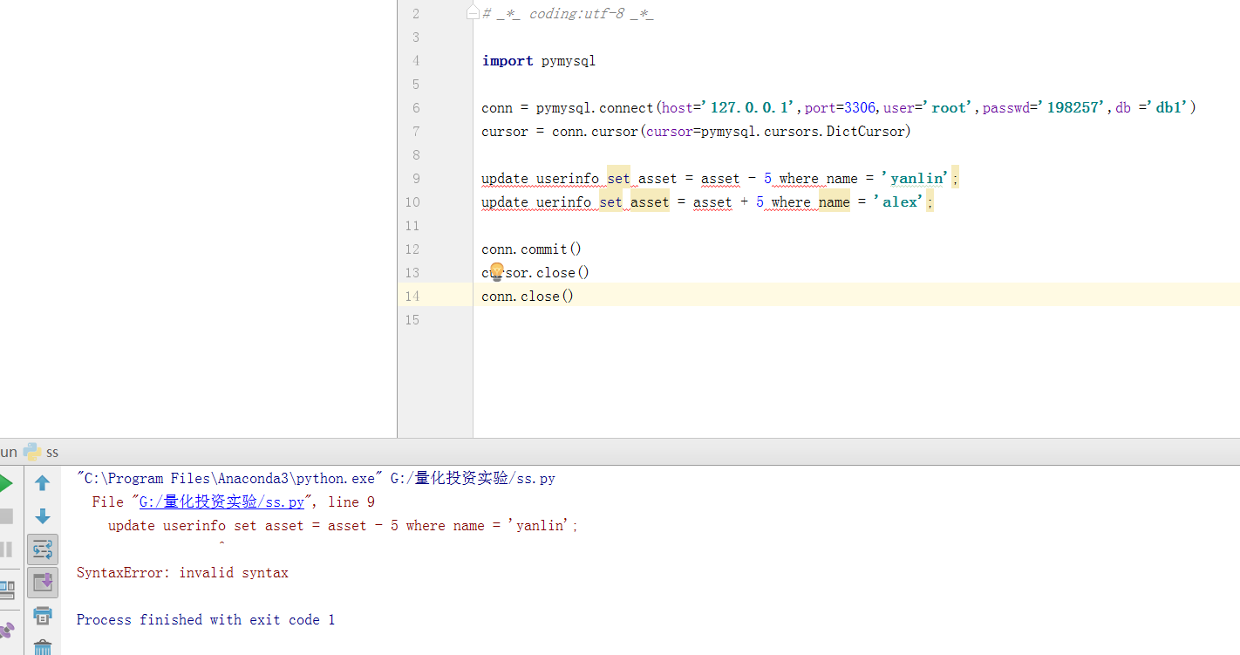Click 'yanlin' string on editor line 9
Image resolution: width=1240 pixels, height=655 pixels.
pos(916,179)
